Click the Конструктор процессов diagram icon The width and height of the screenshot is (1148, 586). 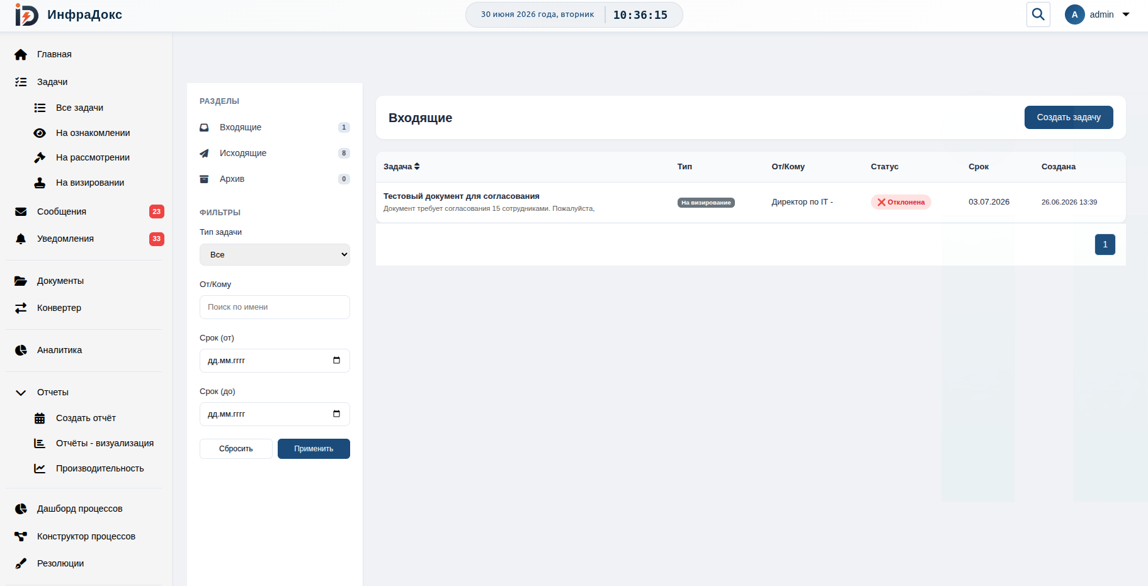coord(21,536)
